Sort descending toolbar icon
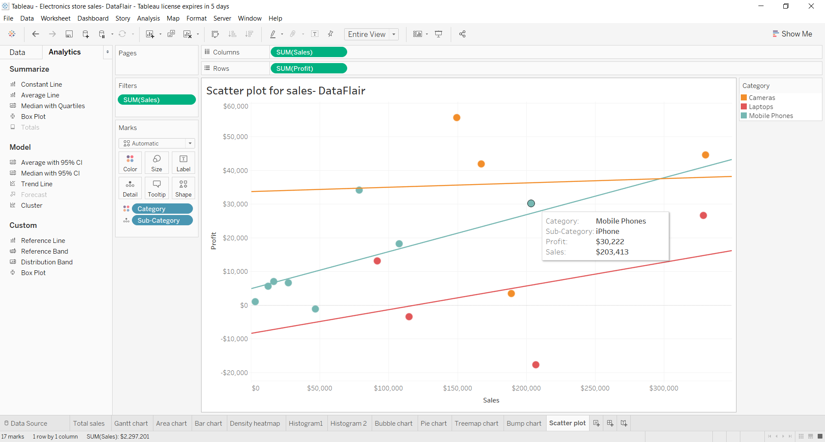Image resolution: width=825 pixels, height=442 pixels. (249, 34)
